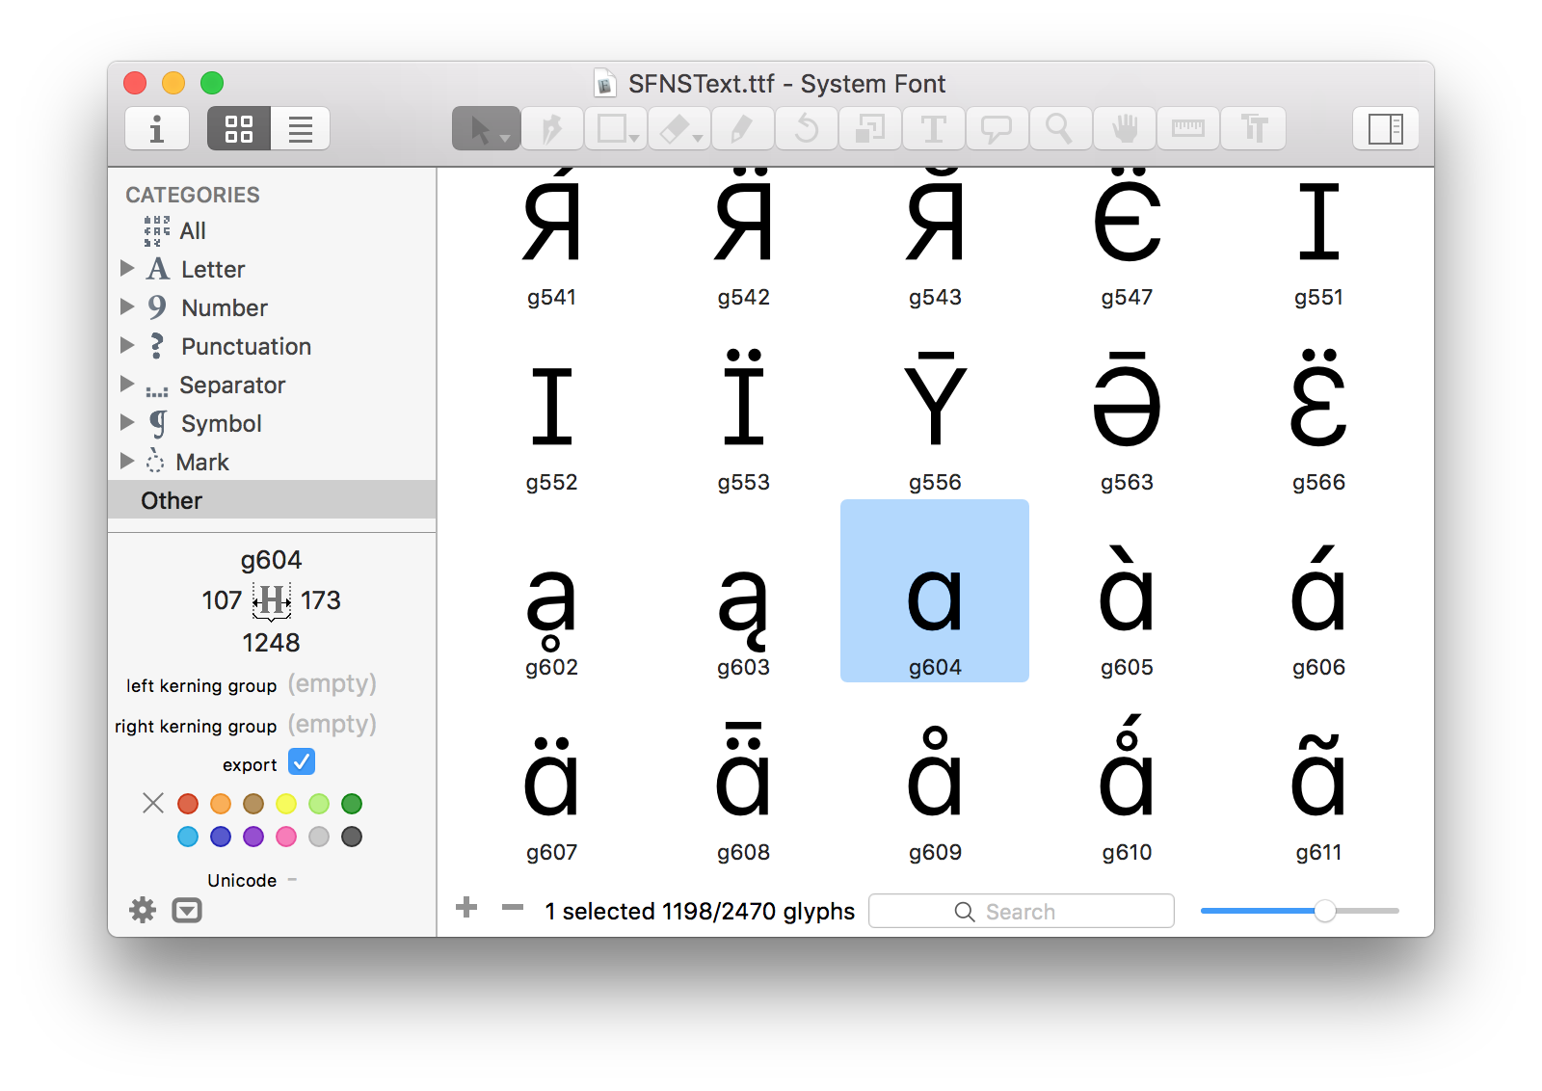
Task: Expand the Mark category
Action: (127, 461)
